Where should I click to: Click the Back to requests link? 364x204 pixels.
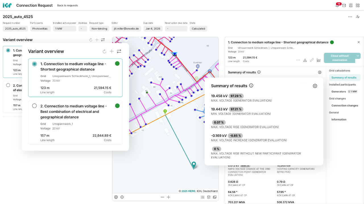click(x=67, y=5)
